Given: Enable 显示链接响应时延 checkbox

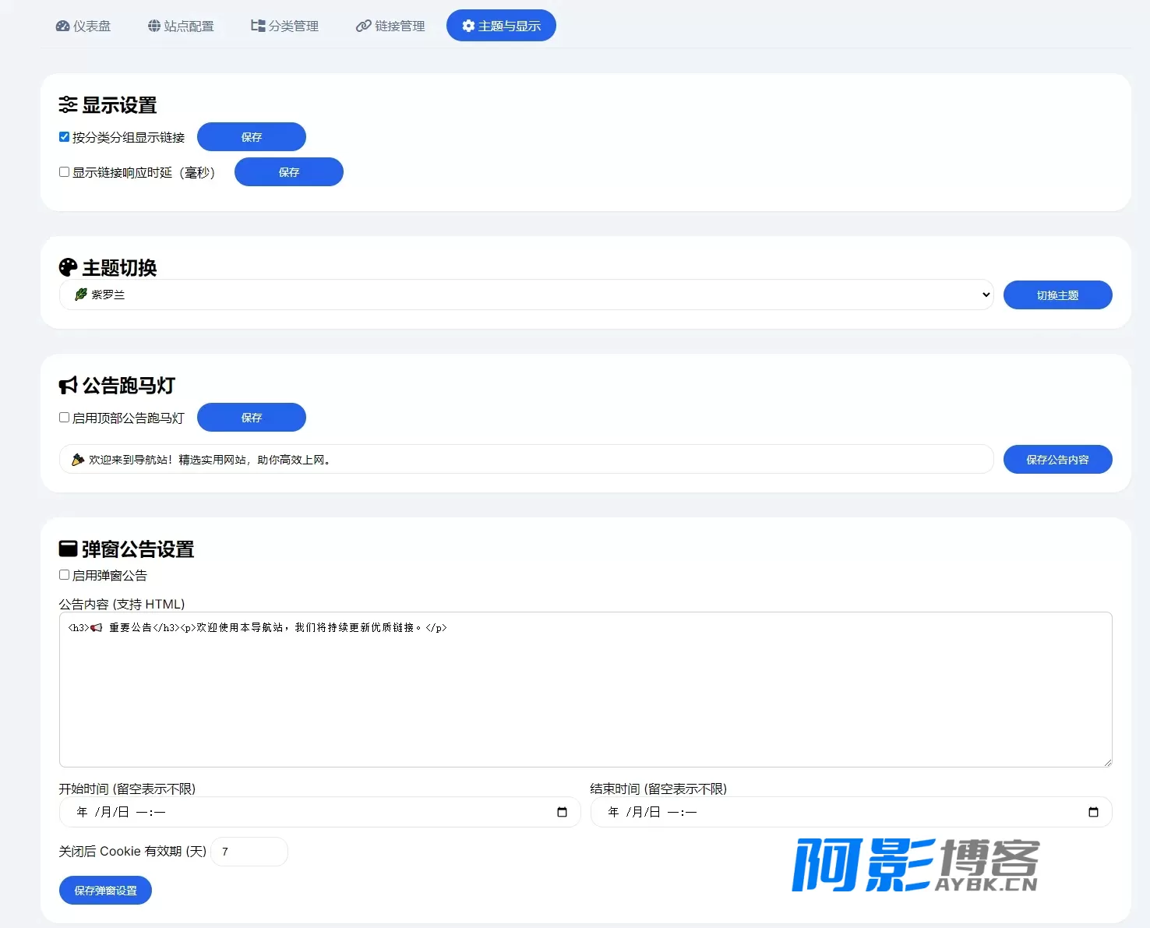Looking at the screenshot, I should coord(64,171).
